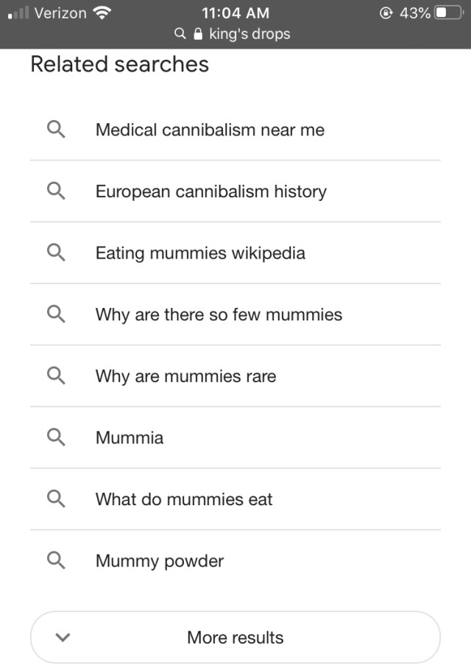Expand the More results chevron
This screenshot has height=668, width=471.
coord(63,637)
